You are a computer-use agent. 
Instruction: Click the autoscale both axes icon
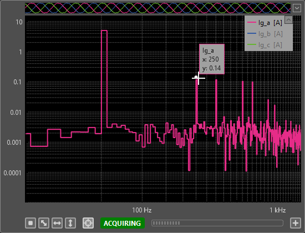[x=44, y=223]
